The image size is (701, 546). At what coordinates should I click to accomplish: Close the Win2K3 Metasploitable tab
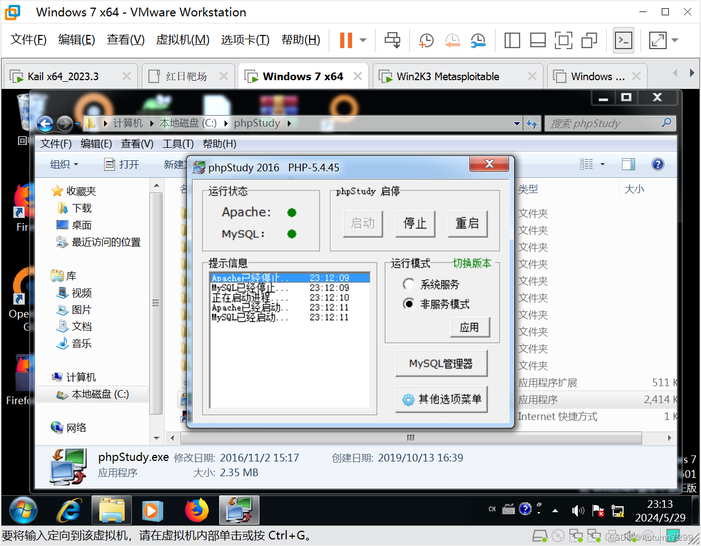pos(532,76)
